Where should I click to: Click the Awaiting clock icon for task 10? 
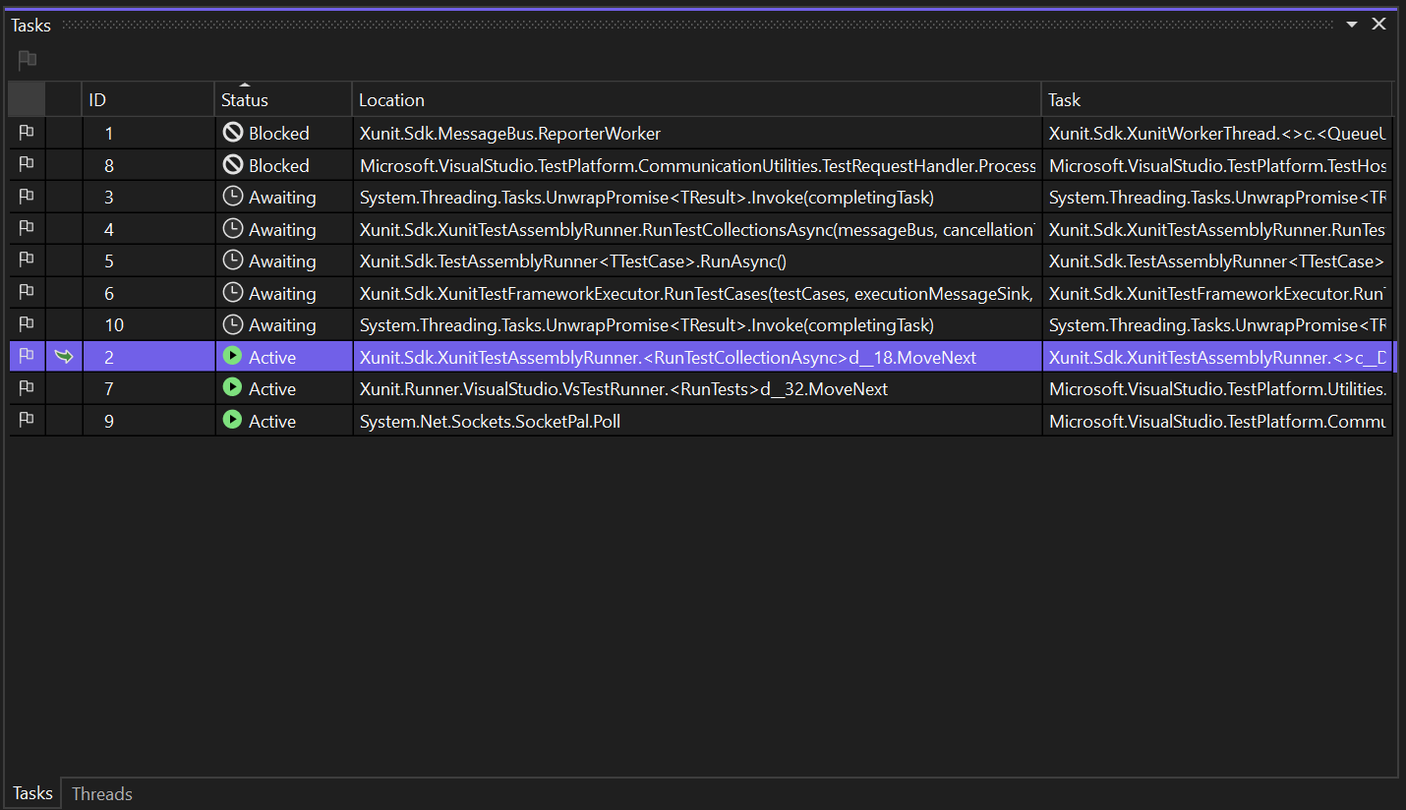(x=233, y=325)
